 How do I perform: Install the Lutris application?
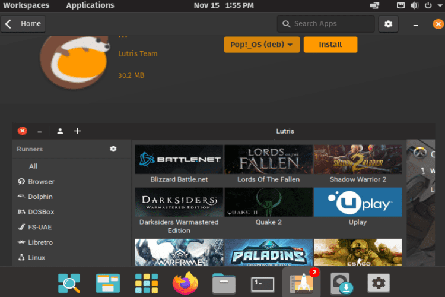(x=330, y=45)
